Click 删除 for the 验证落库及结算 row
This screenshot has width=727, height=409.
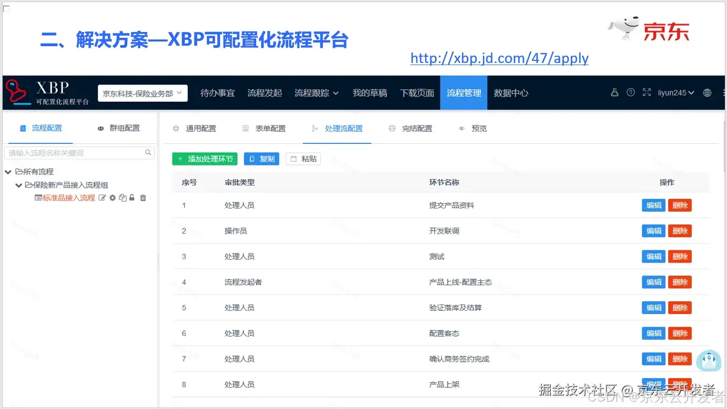pyautogui.click(x=680, y=308)
